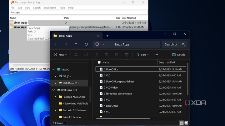
Task: Expand the _Backup XDA Shots folder
Action: [x=55, y=97]
